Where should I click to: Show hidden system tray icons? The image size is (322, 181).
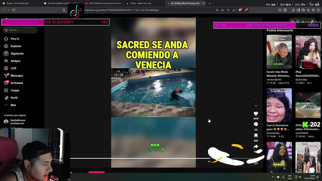click(272, 177)
